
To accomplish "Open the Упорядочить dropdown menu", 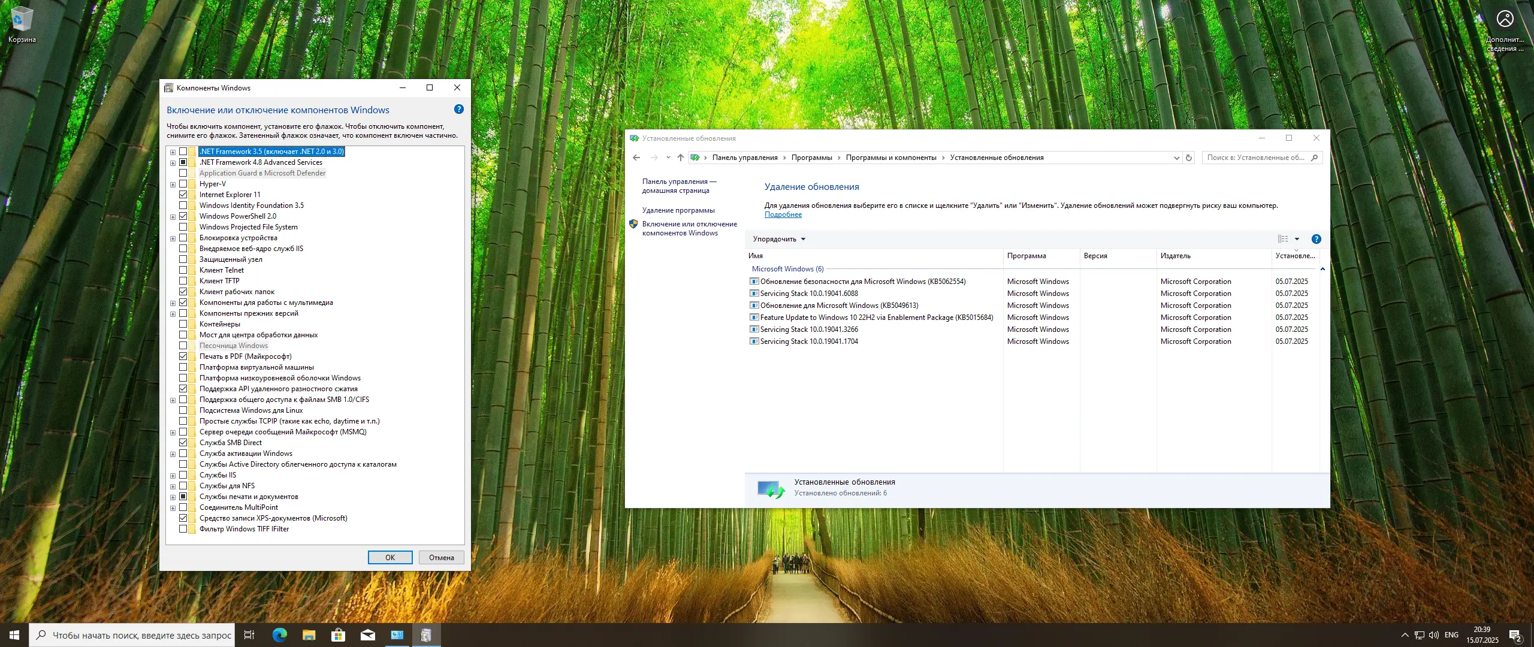I will (778, 239).
